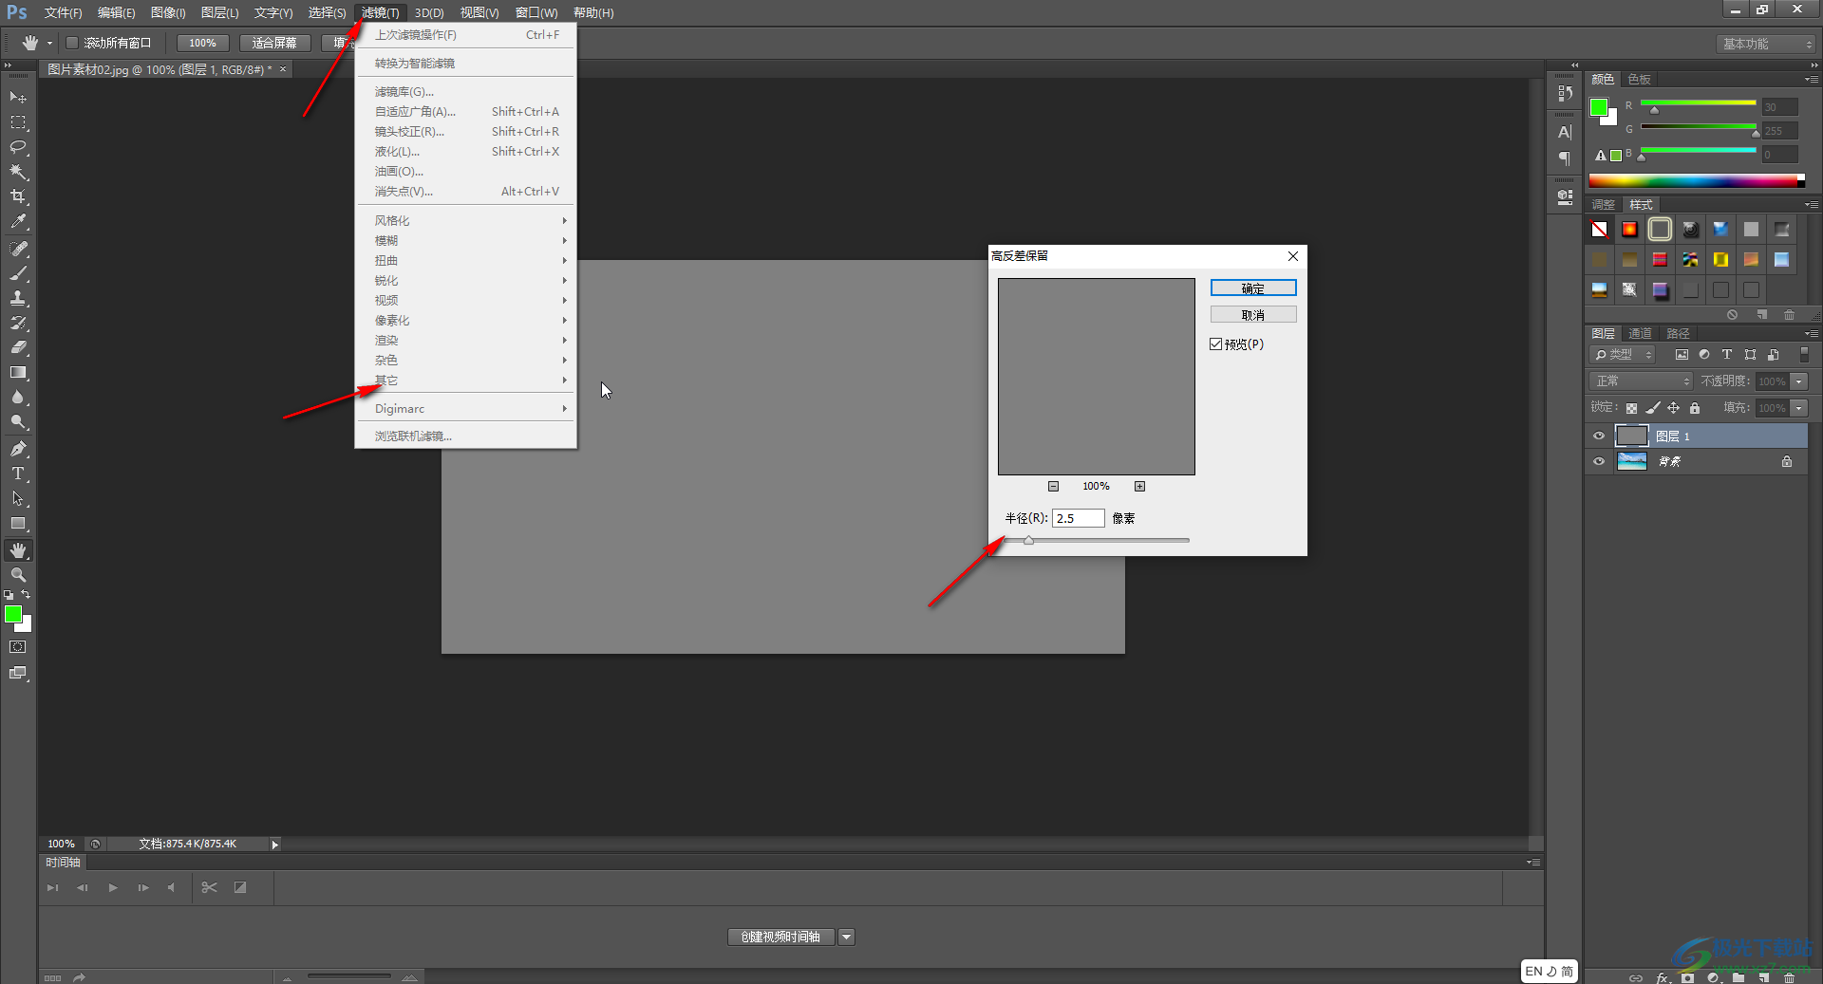
Task: Click 适合屏幕 button in options bar
Action: pyautogui.click(x=274, y=43)
